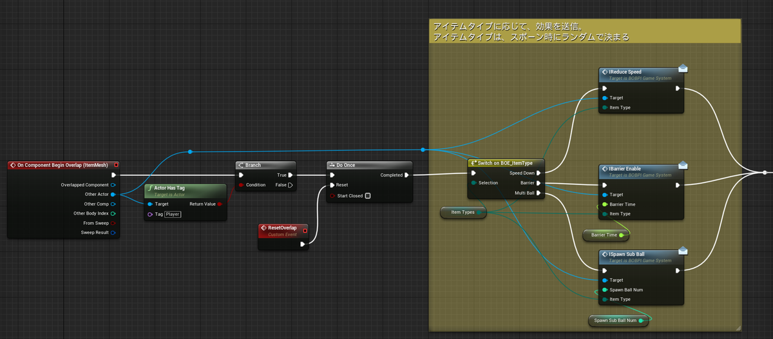Click the Branch node exec input pin

[x=242, y=175]
